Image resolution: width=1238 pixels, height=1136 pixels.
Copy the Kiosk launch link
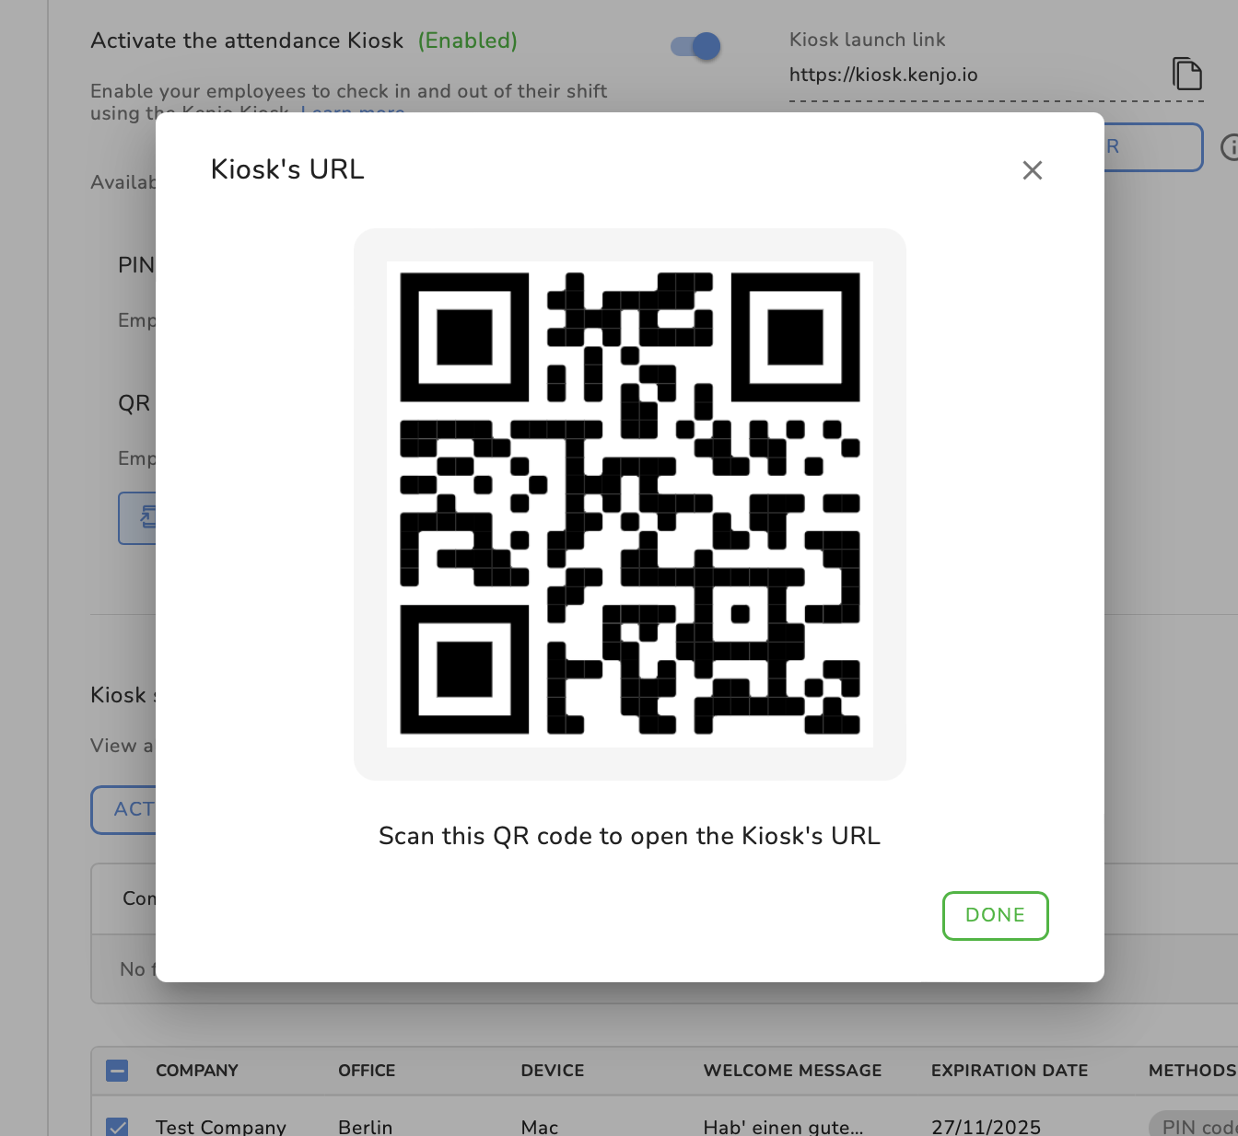tap(1186, 74)
